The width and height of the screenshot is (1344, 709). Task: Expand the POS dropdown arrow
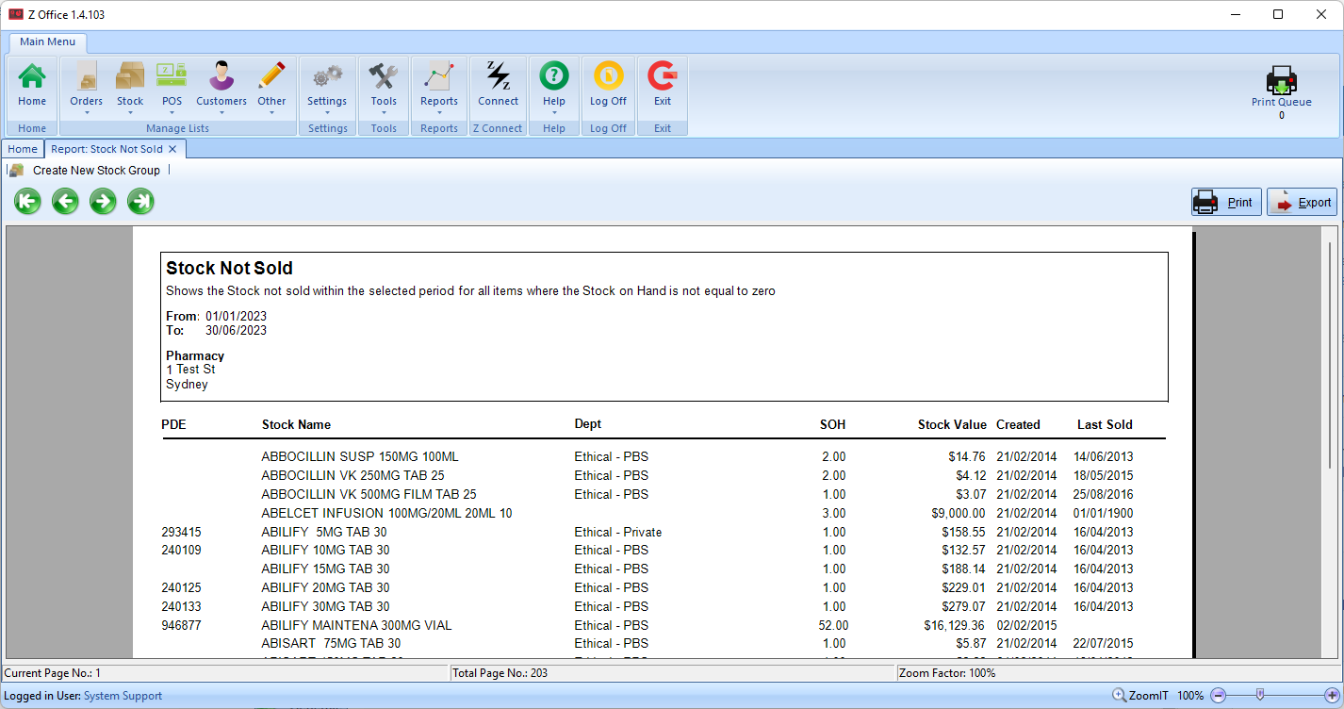point(172,113)
